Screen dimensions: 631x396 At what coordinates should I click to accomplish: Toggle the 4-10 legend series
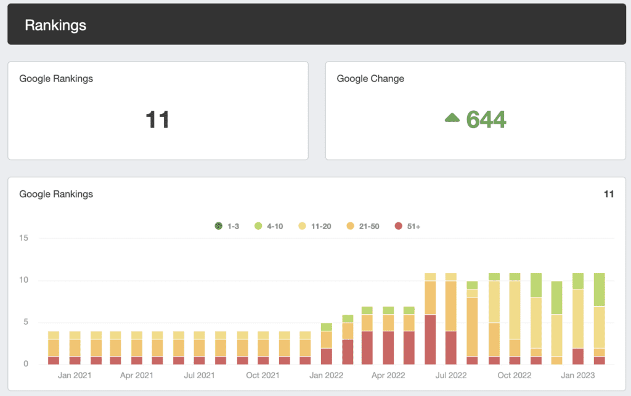point(269,227)
